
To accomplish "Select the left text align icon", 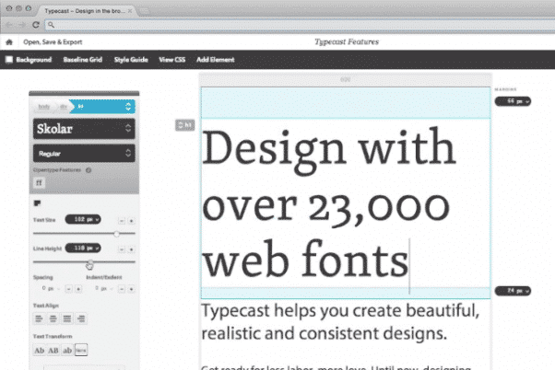I will point(39,318).
